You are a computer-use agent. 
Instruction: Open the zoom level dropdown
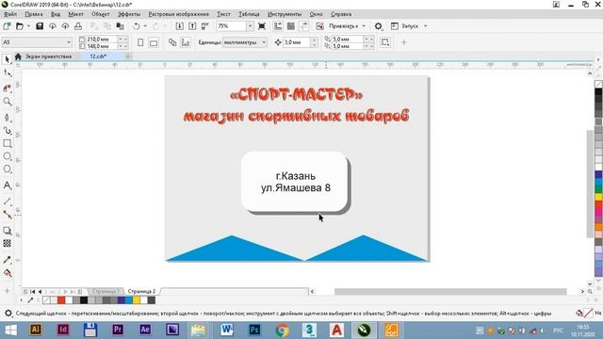pyautogui.click(x=250, y=26)
